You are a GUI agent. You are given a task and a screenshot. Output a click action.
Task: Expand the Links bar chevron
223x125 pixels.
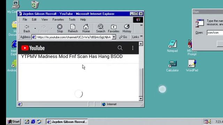coord(141,36)
